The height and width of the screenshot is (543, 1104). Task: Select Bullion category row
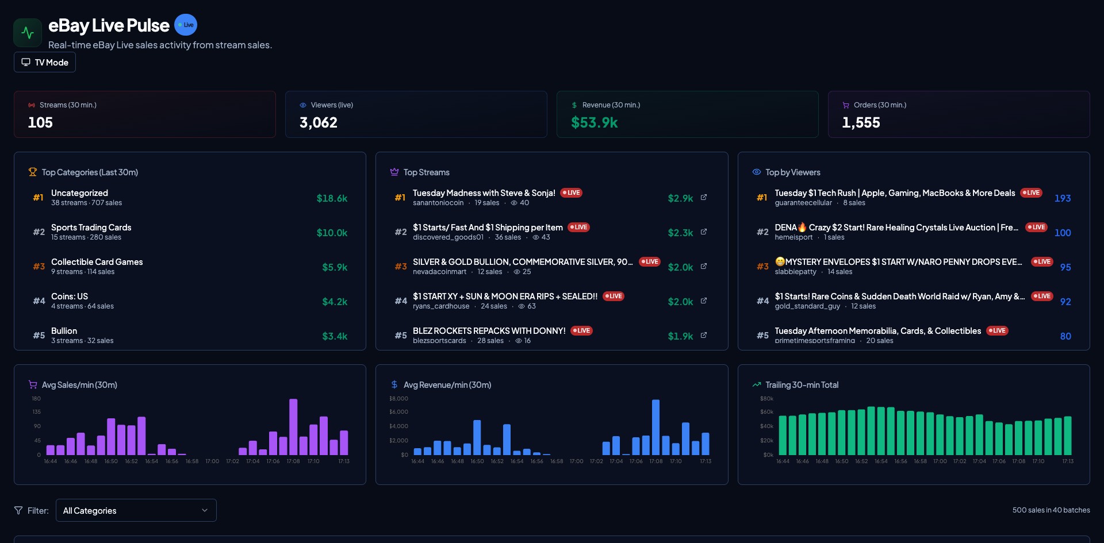190,336
